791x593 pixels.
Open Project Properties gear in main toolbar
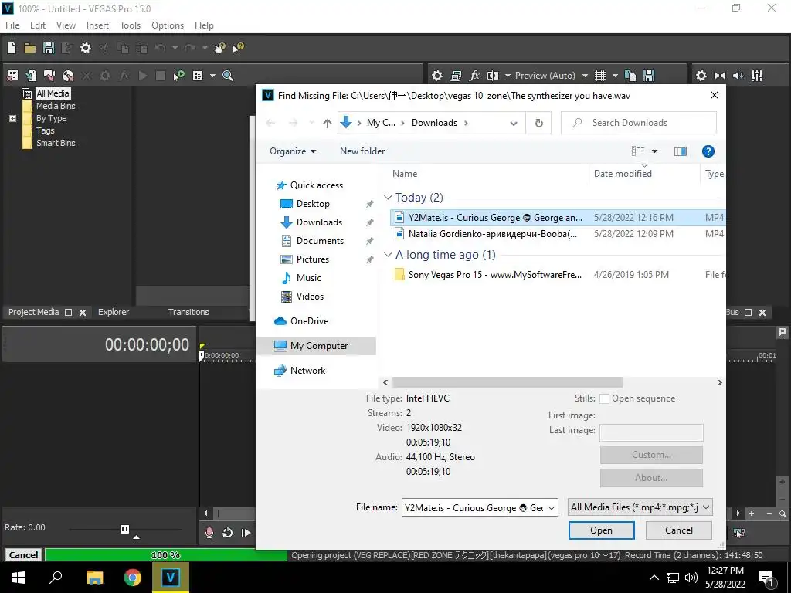86,48
